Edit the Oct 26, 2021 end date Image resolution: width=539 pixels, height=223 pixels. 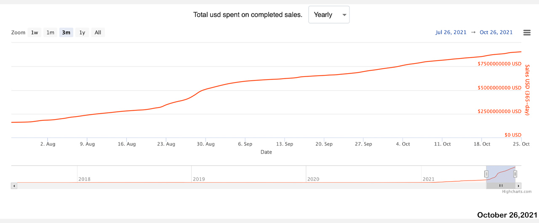point(496,32)
